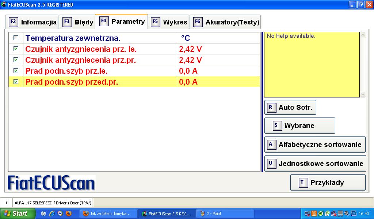Click the 0,0 A value for prz.le.

tap(188, 71)
